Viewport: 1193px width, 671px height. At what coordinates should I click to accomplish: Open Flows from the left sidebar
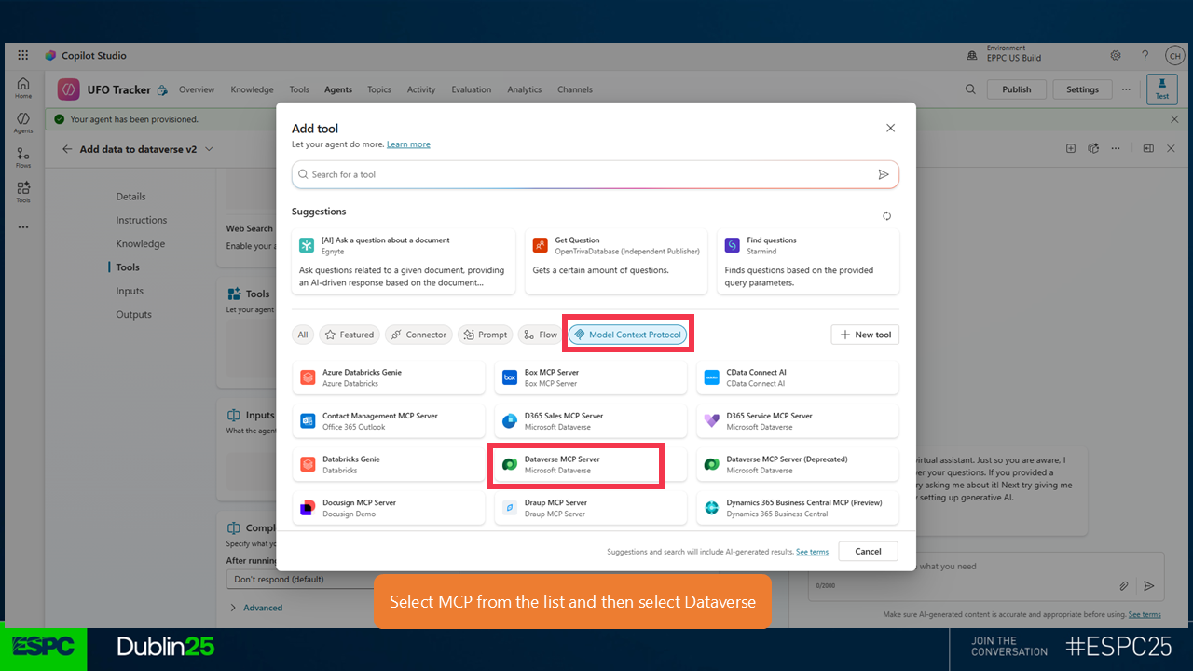coord(23,157)
